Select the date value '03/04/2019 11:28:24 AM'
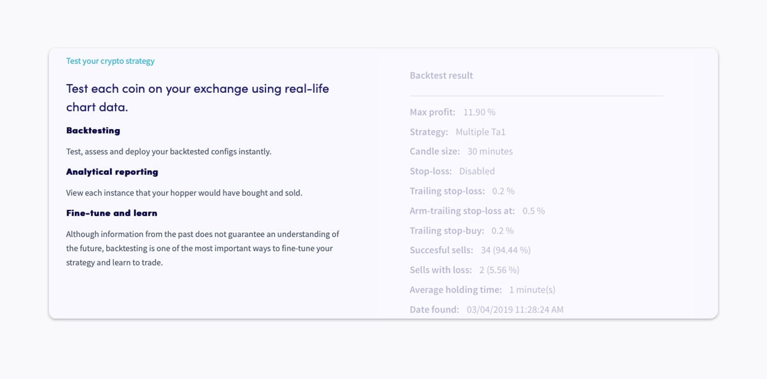 pyautogui.click(x=515, y=309)
